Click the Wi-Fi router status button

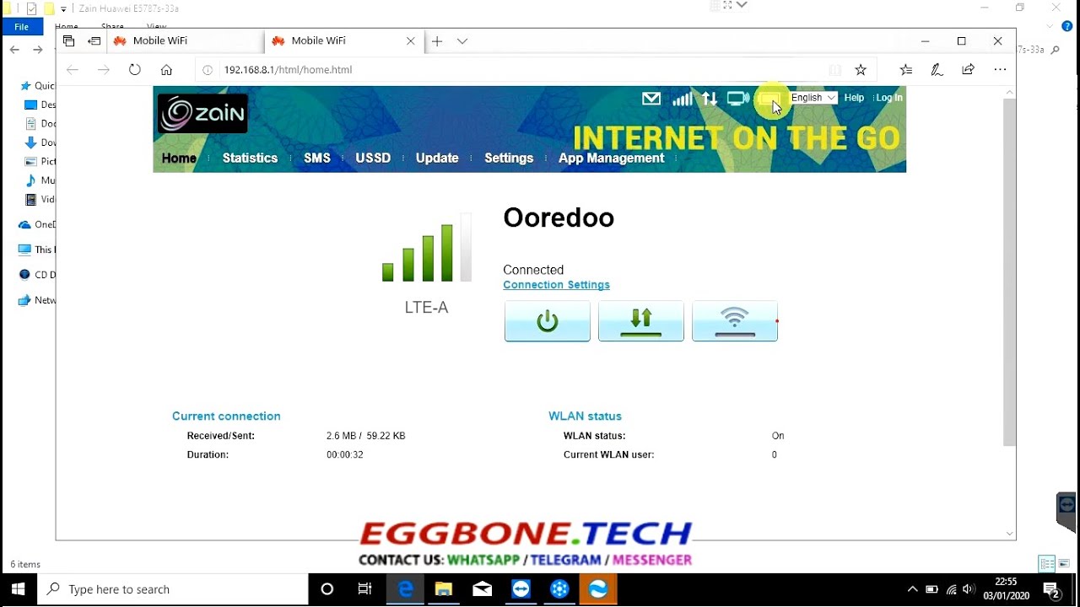[735, 321]
